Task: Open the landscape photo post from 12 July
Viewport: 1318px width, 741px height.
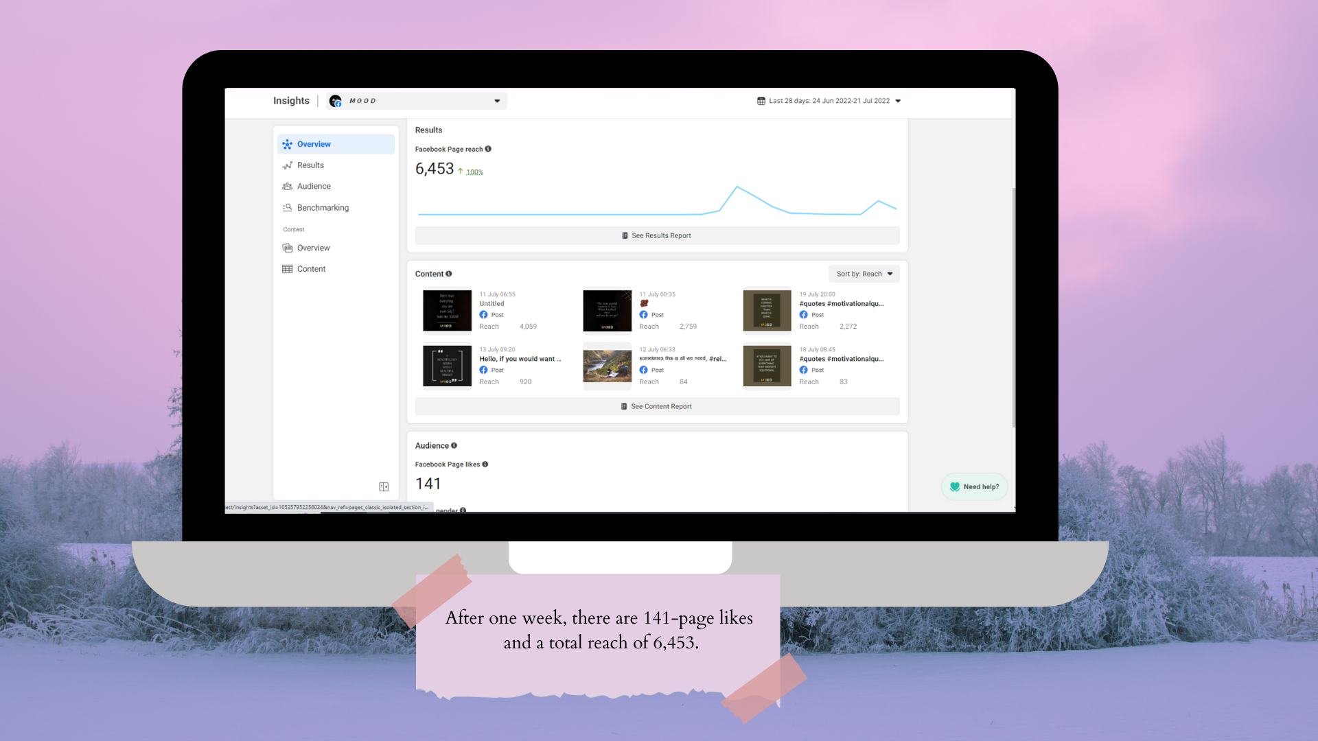Action: (x=607, y=366)
